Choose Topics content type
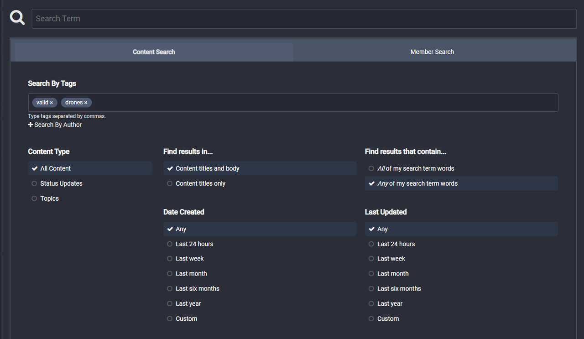 (x=49, y=198)
